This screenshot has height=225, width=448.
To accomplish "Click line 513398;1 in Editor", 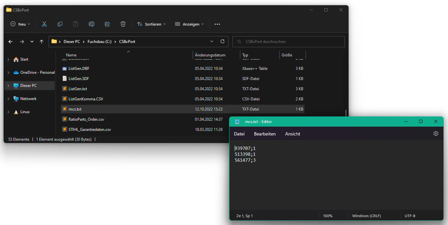I will (x=245, y=154).
